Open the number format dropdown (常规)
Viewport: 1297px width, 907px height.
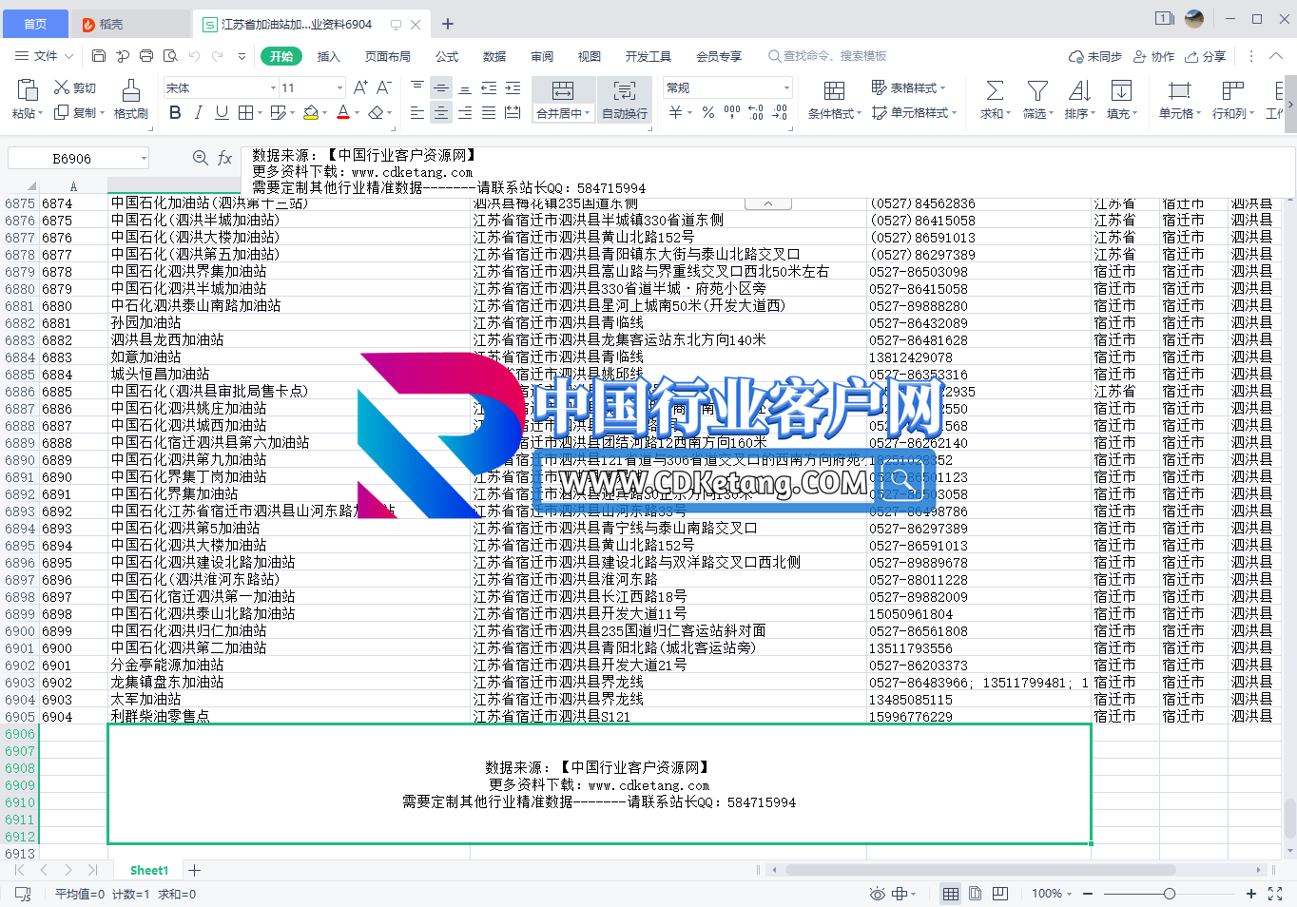coord(786,87)
